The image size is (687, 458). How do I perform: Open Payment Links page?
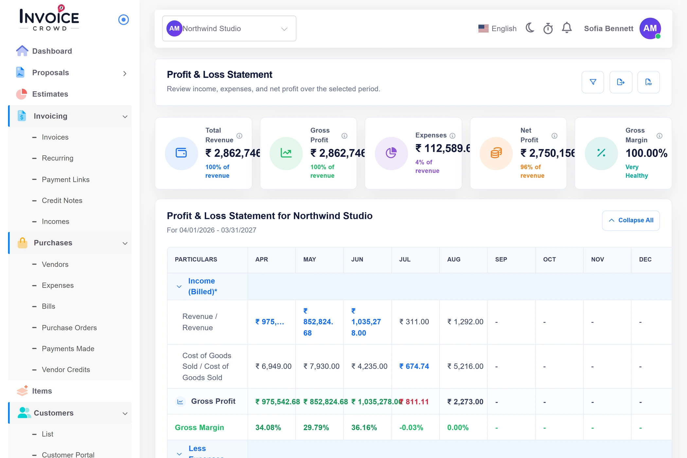[x=65, y=179]
